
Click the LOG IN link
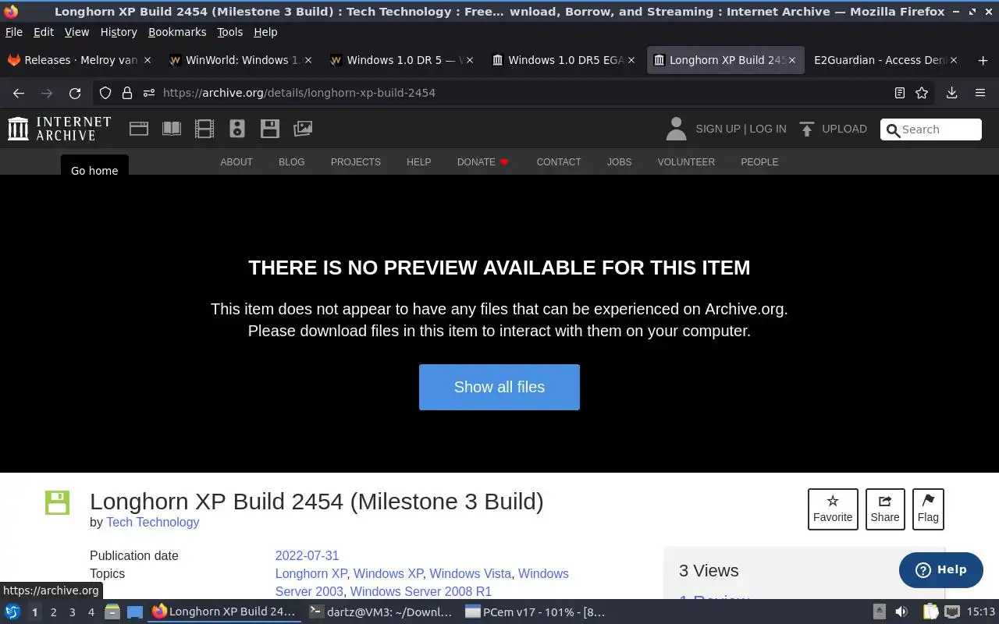768,129
